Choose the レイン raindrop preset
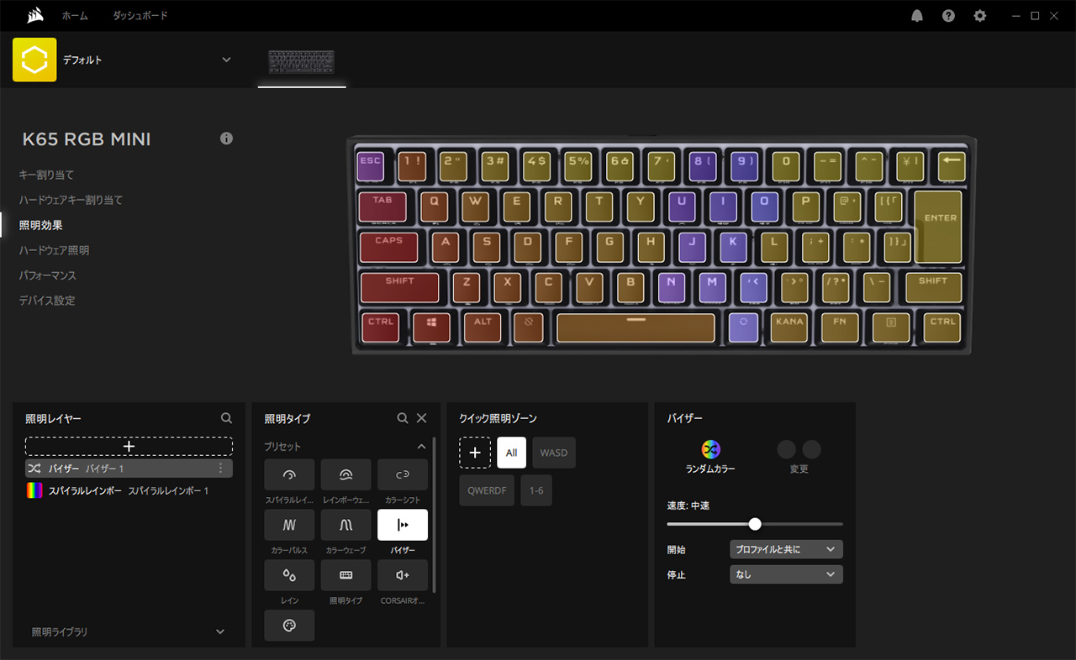This screenshot has width=1076, height=660. pos(289,575)
